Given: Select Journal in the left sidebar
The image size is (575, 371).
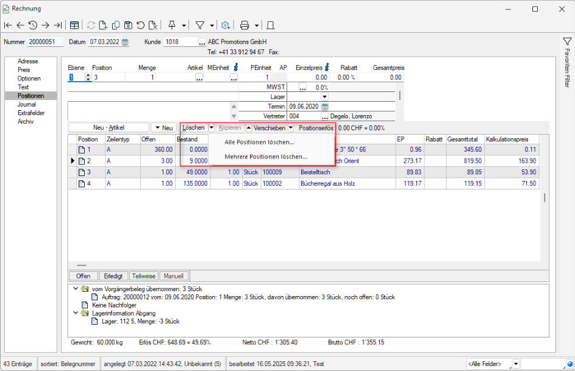Looking at the screenshot, I should coord(27,104).
